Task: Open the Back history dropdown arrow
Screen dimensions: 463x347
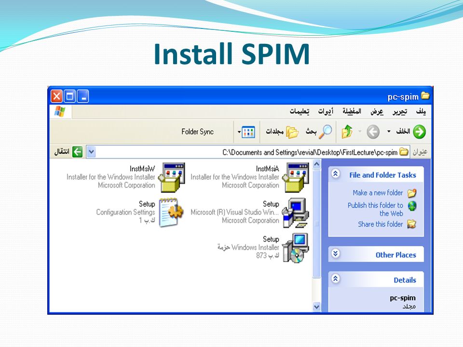Action: click(x=389, y=132)
